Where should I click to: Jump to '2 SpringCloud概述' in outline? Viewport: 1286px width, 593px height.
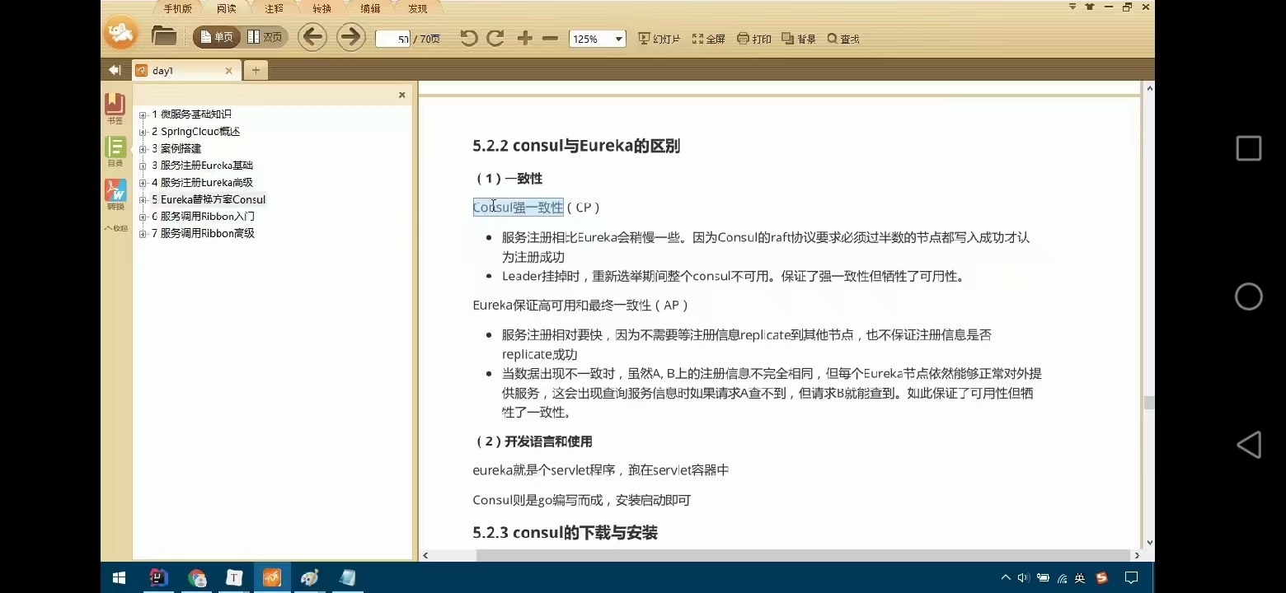pyautogui.click(x=195, y=132)
